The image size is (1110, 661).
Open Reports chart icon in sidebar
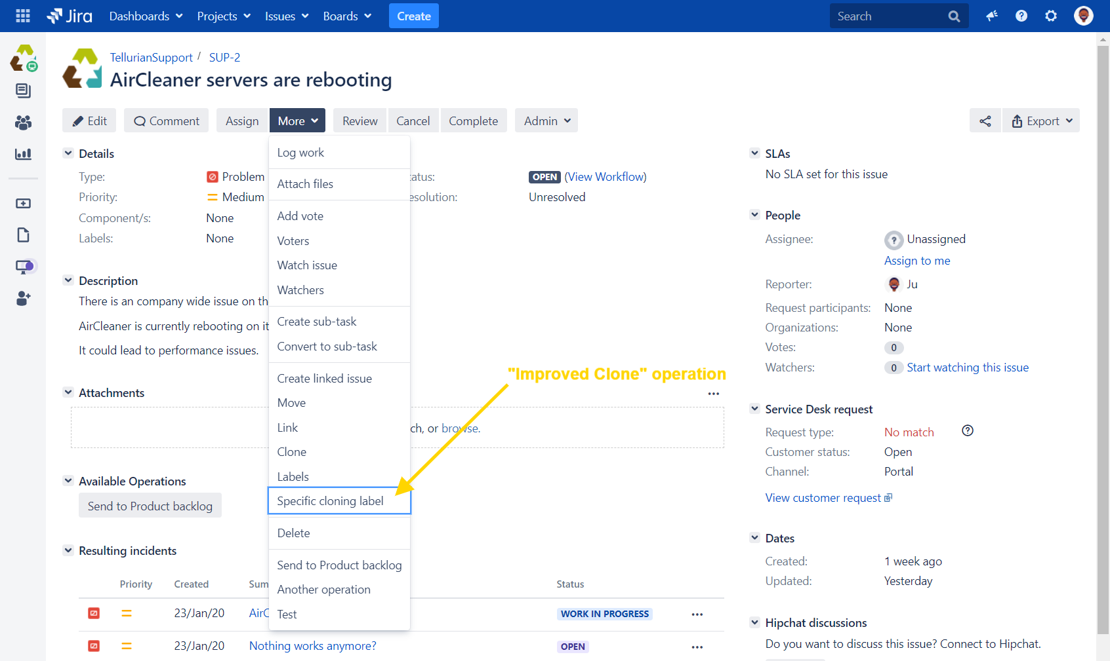[23, 154]
